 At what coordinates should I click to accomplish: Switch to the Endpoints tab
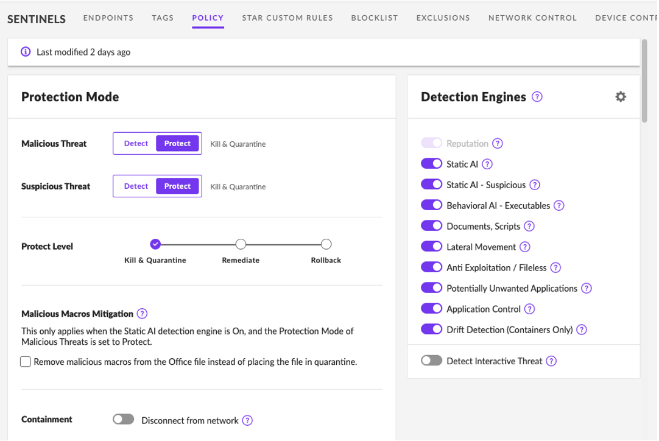108,18
